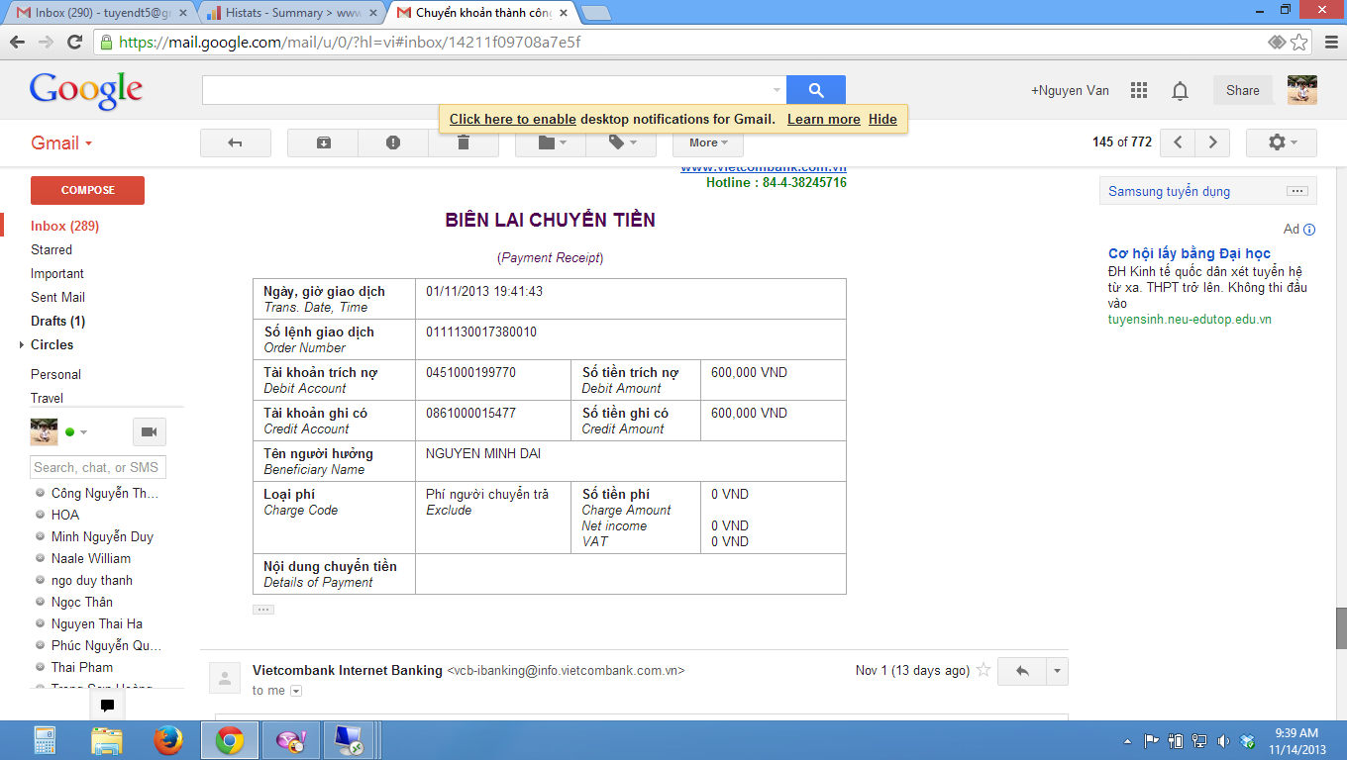1347x760 pixels.
Task: Open the Move to folder menu
Action: [551, 142]
